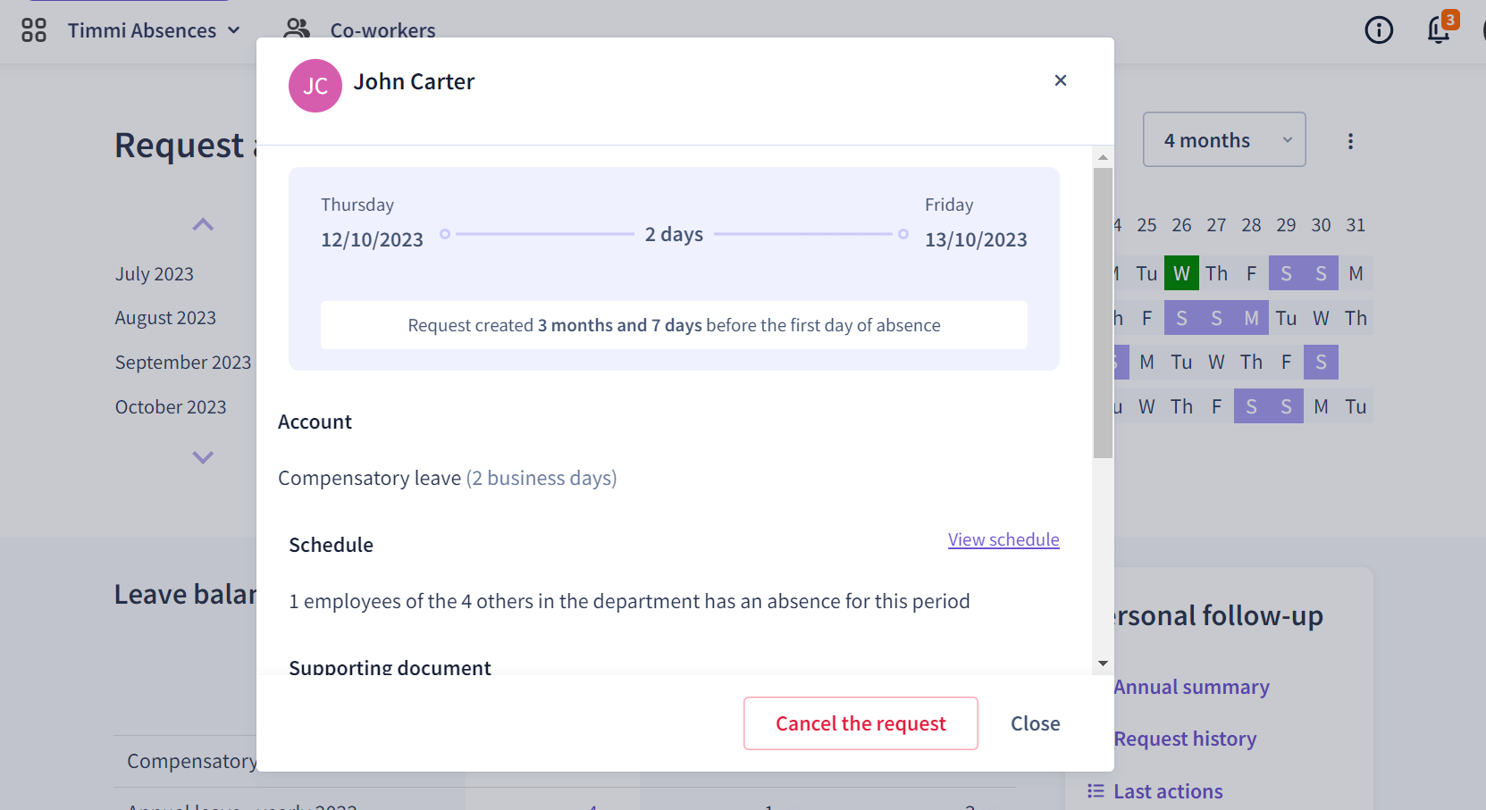
Task: Open the three-dot options menu
Action: 1350,141
